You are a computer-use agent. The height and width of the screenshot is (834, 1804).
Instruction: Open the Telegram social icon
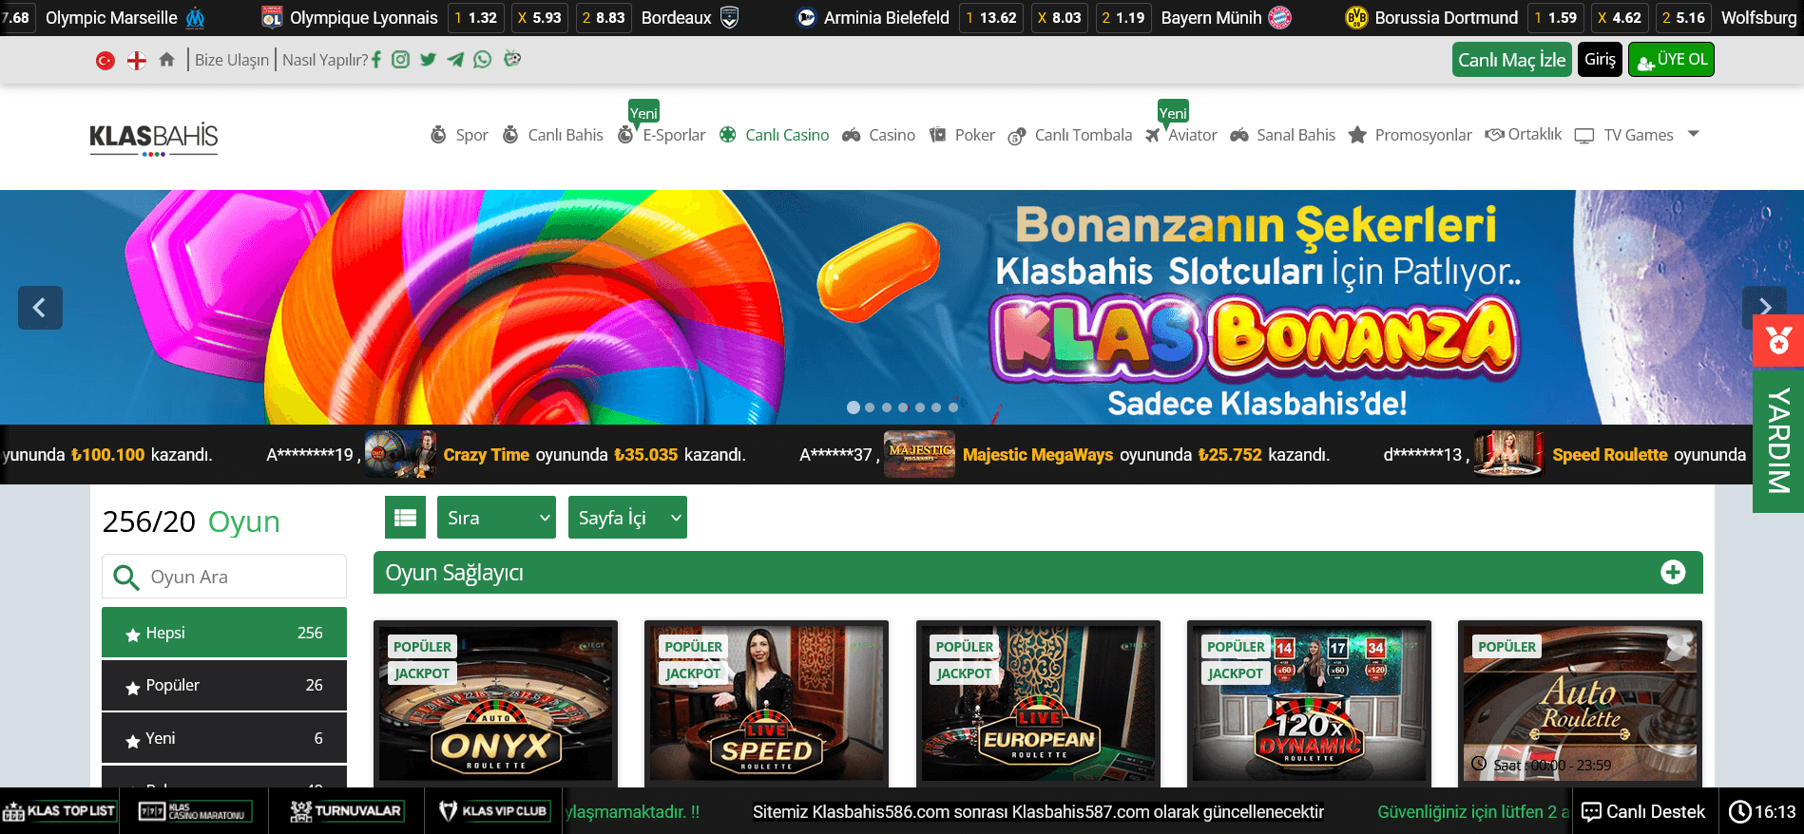click(x=455, y=60)
